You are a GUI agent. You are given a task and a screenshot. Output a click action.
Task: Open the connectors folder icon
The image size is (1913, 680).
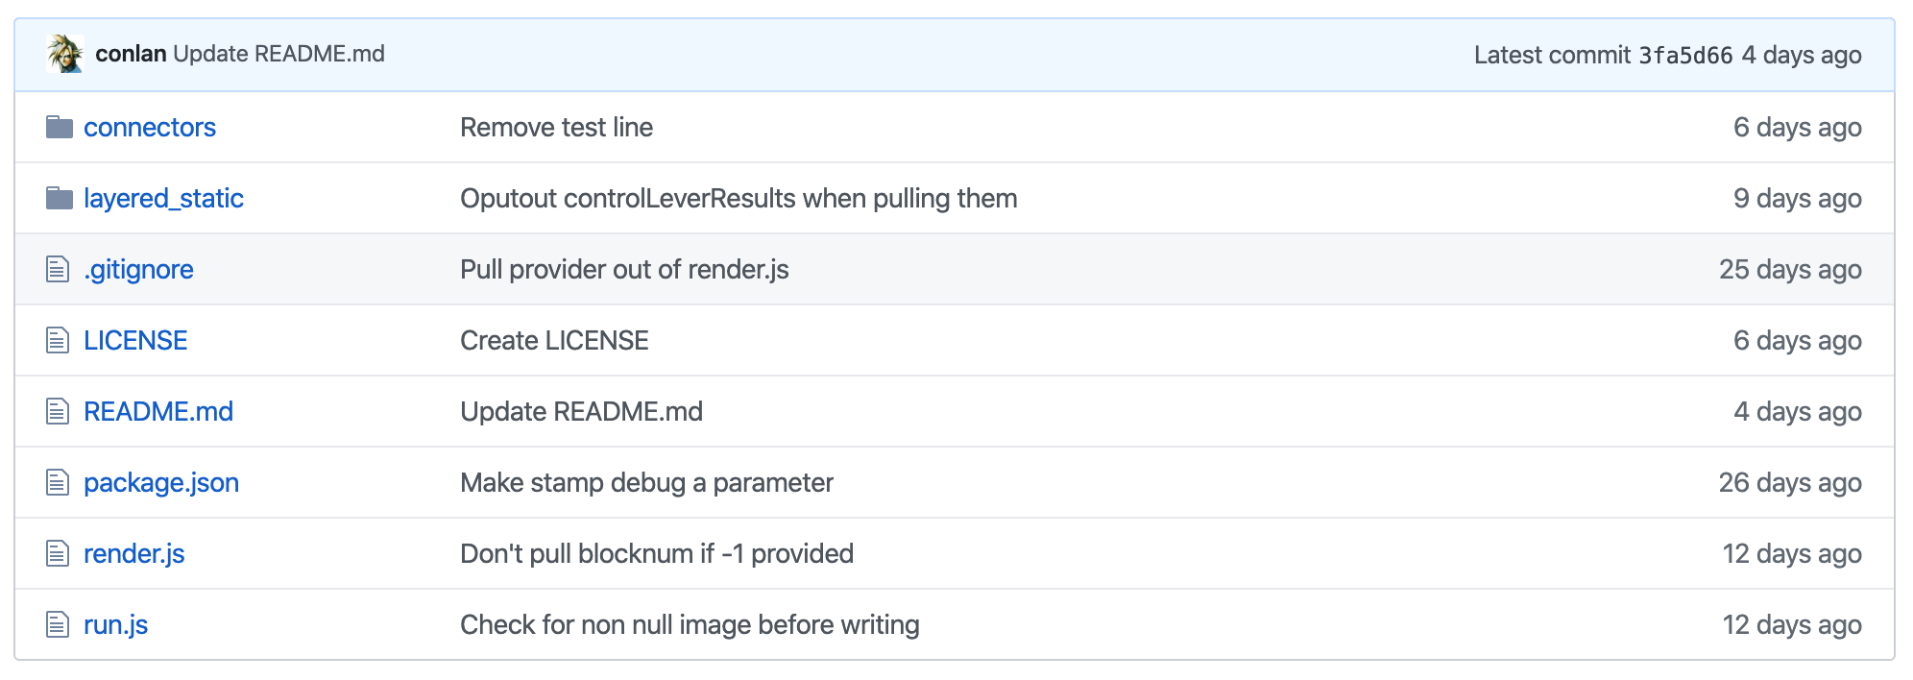pos(60,127)
